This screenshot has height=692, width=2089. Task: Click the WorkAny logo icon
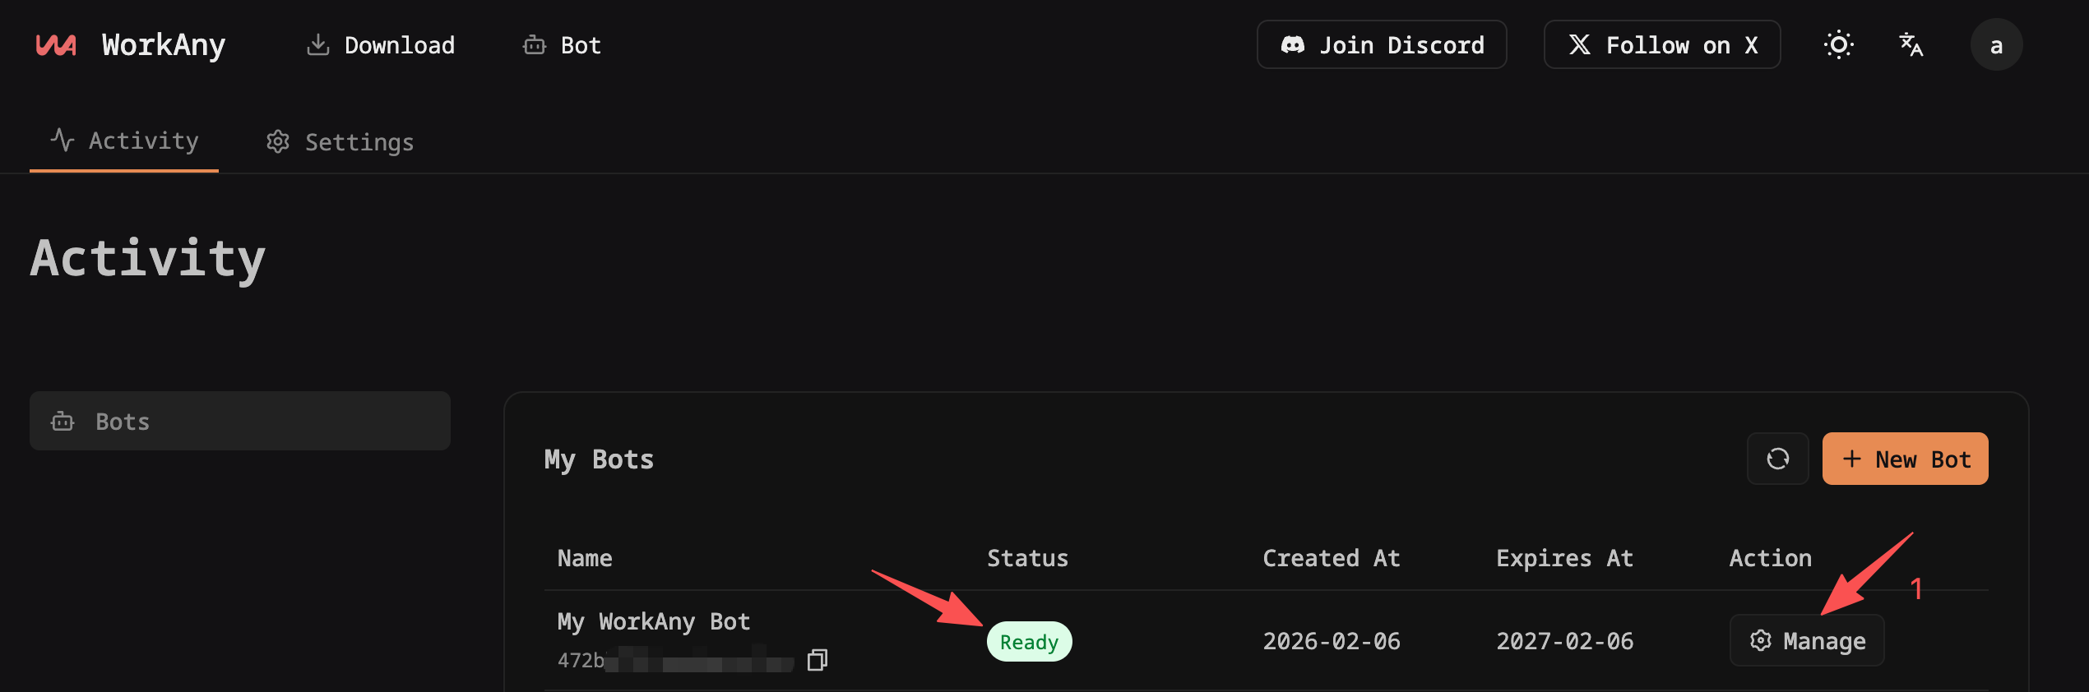[56, 45]
